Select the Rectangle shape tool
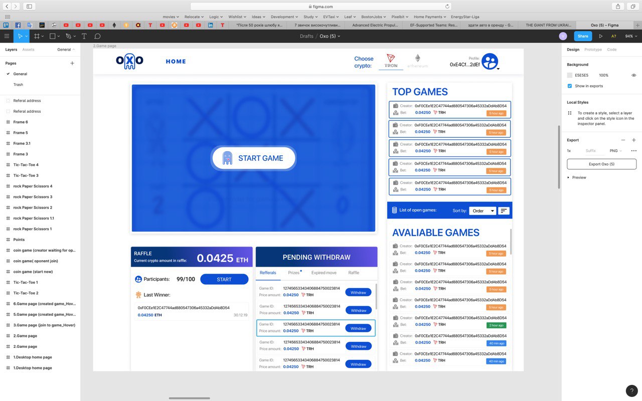Image resolution: width=642 pixels, height=401 pixels. pos(52,36)
